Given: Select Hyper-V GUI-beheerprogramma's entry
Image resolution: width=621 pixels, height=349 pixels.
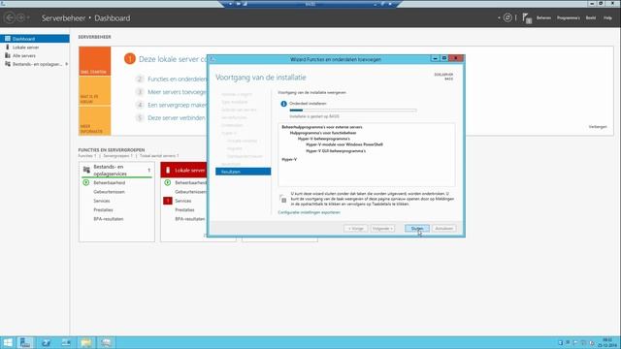Looking at the screenshot, I should point(336,151).
